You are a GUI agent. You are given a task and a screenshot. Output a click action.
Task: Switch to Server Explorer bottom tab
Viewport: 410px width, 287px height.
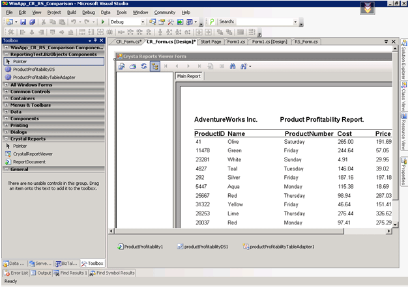coord(40,264)
